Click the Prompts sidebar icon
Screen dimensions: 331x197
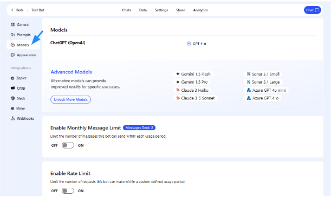click(x=12, y=35)
